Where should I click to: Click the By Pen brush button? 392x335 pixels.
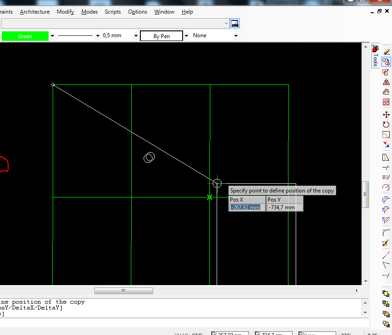point(161,36)
